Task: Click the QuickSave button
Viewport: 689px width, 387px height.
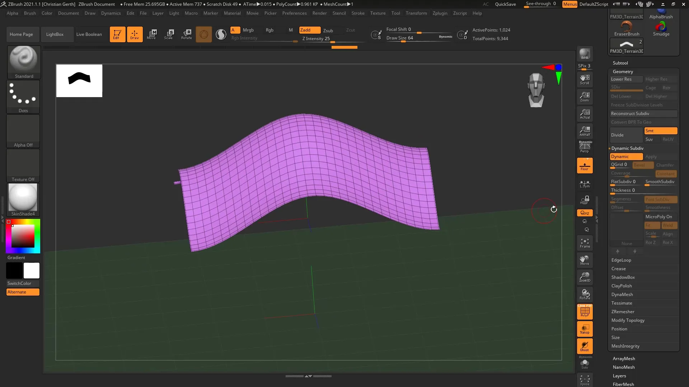Action: 505,4
